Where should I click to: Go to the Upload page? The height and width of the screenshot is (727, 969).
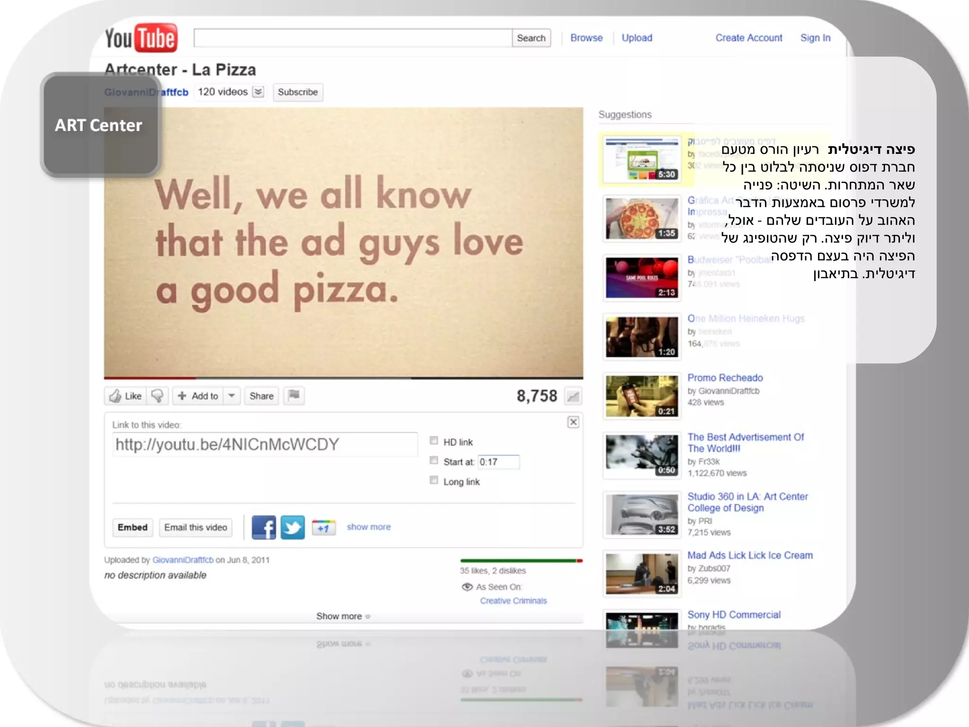[636, 38]
